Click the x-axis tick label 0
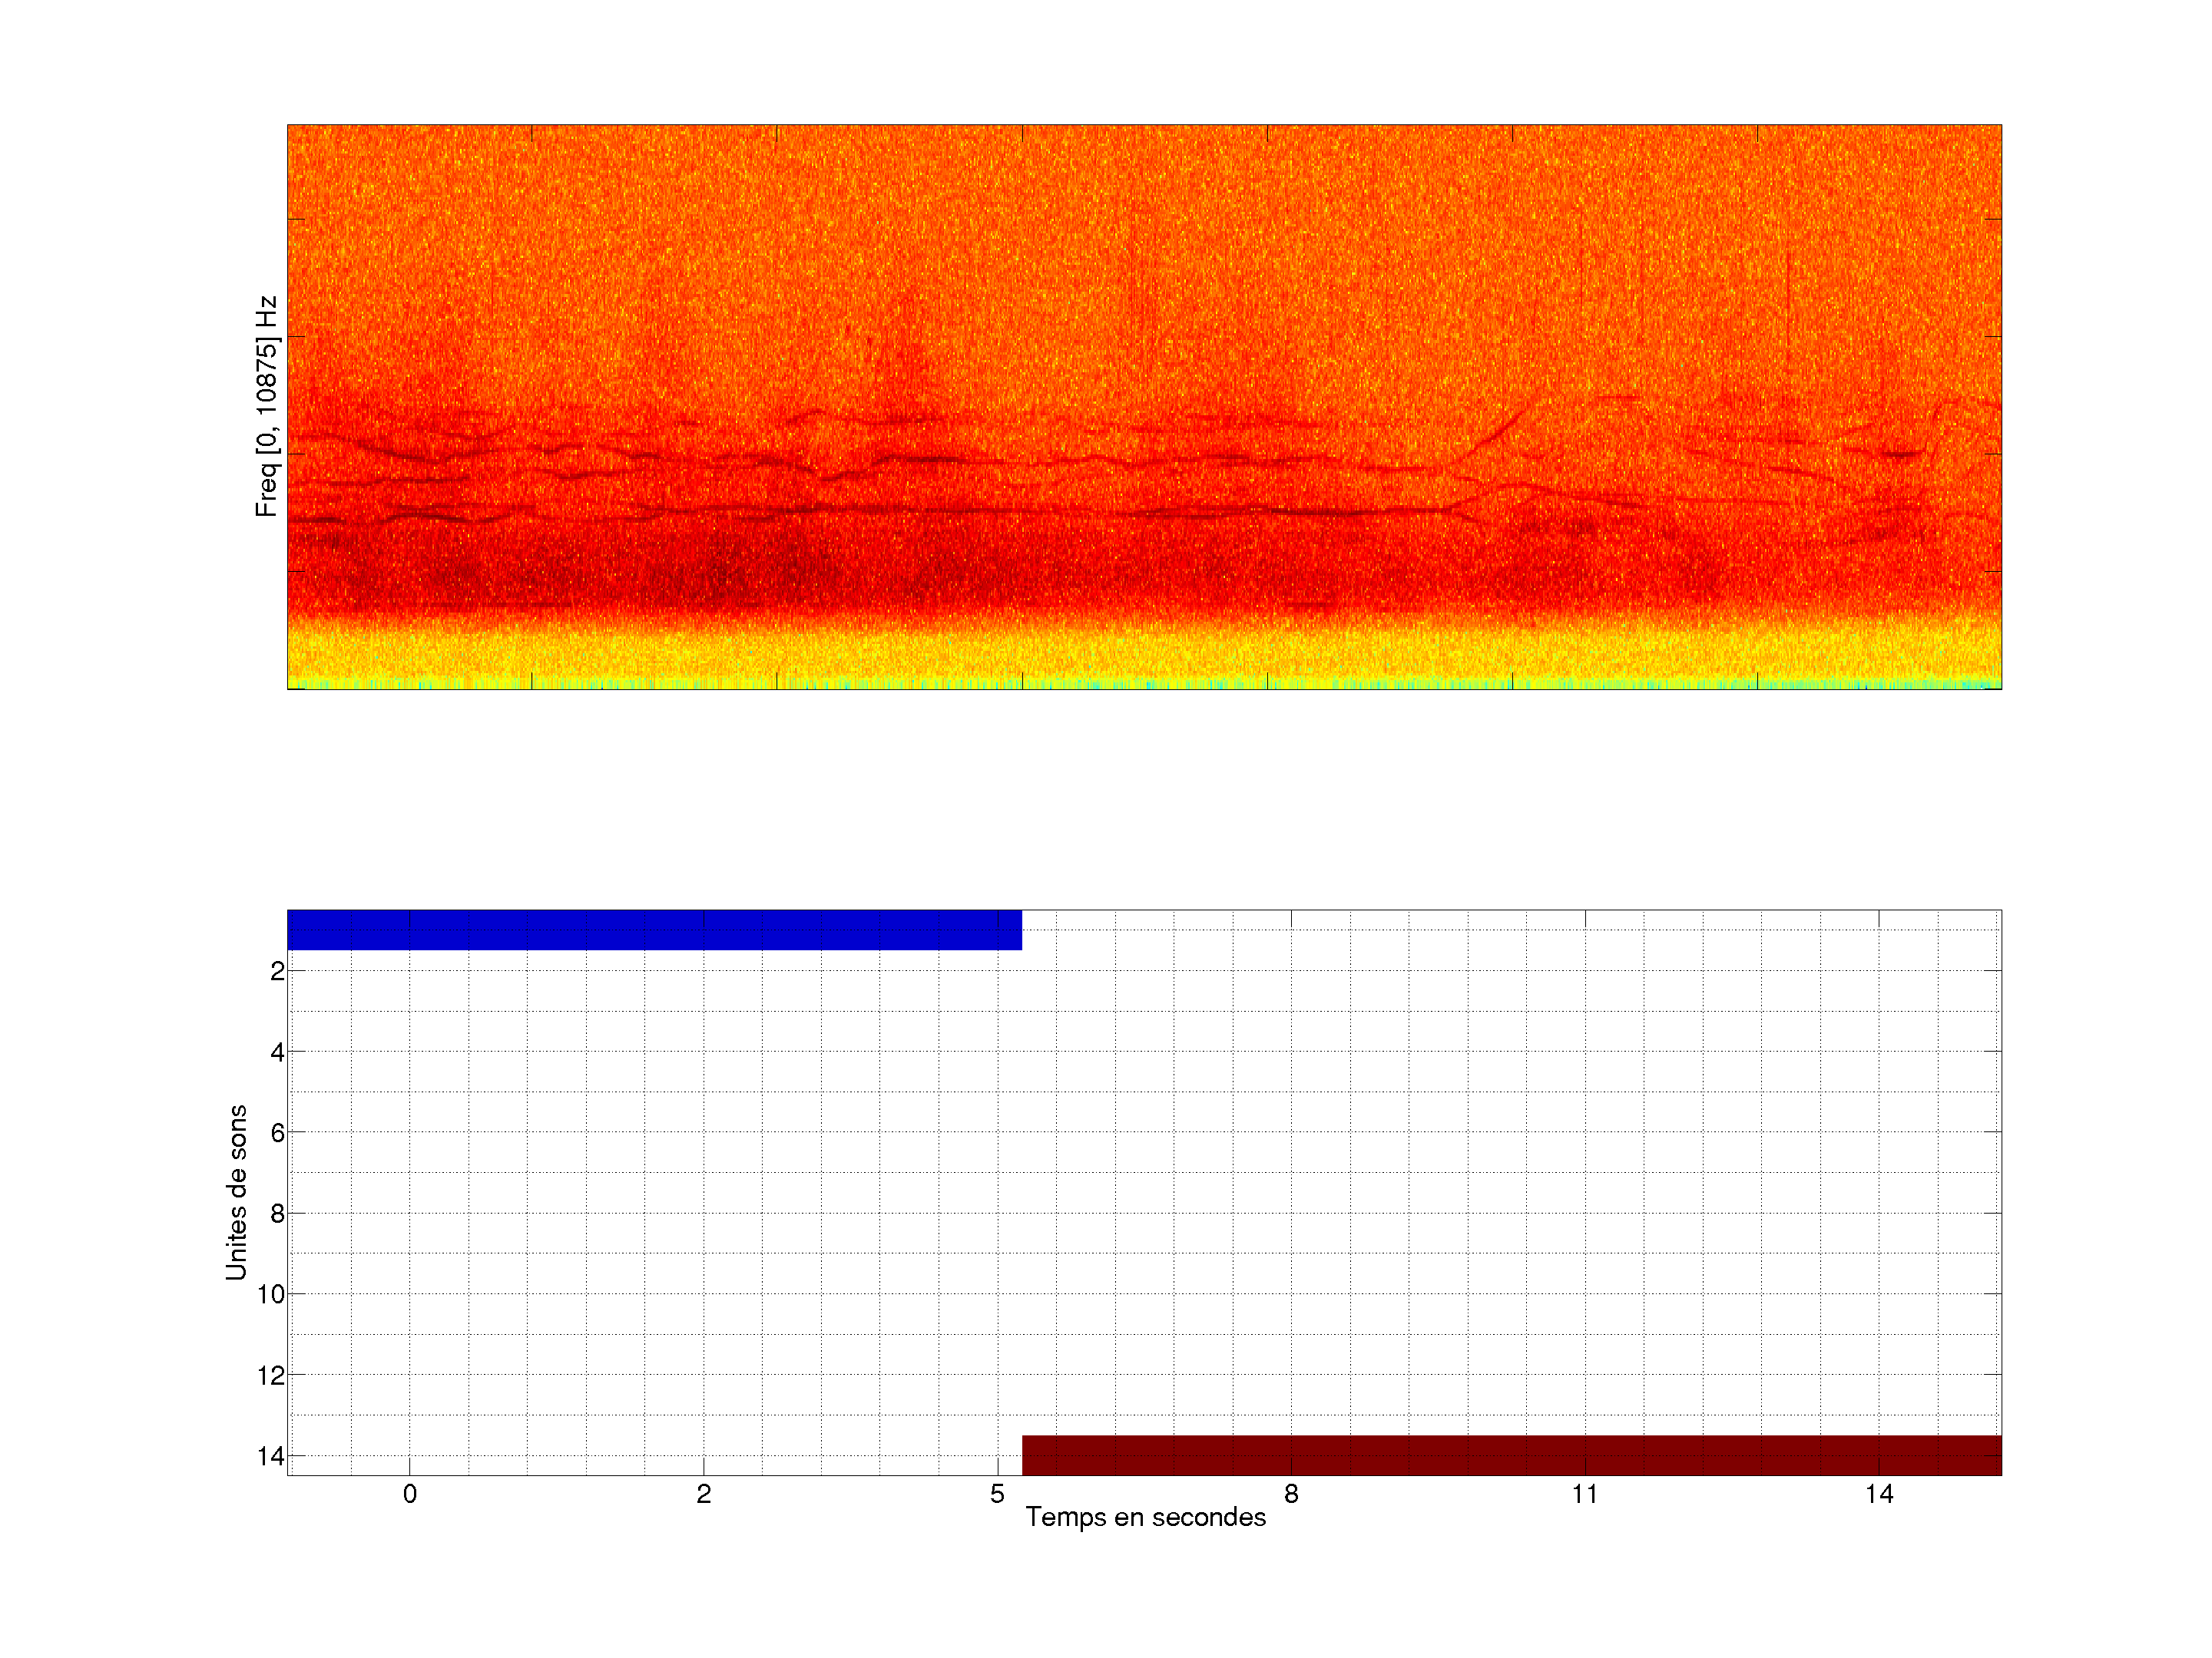 point(410,1494)
